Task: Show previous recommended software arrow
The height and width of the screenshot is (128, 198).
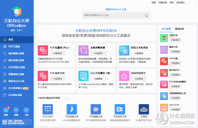Action: [x=65, y=98]
